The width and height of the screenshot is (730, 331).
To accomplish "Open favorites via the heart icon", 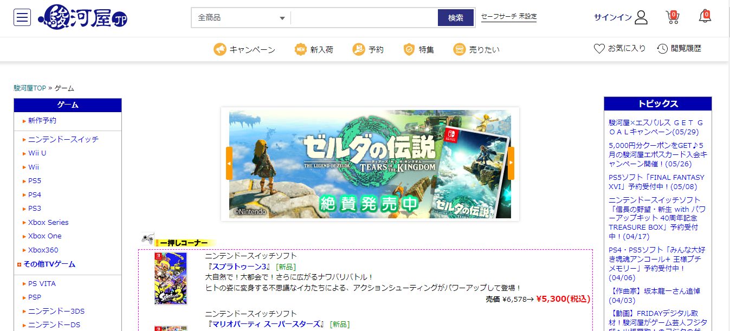I will [x=599, y=49].
